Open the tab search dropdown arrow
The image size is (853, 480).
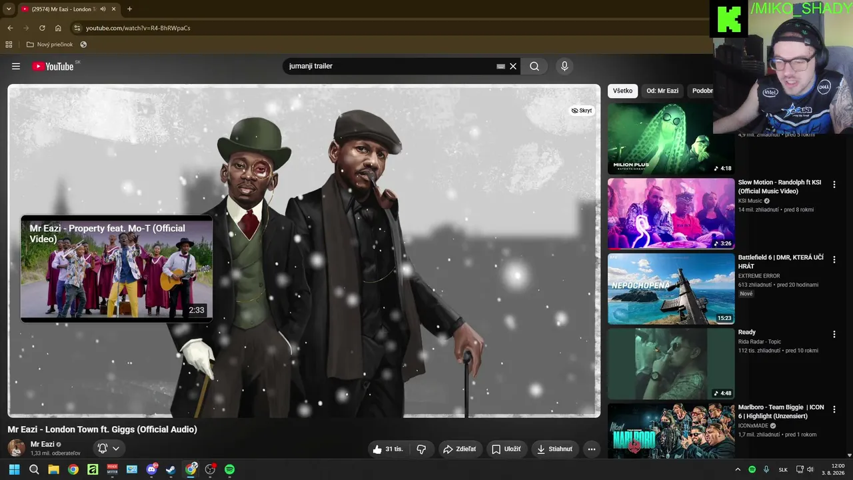point(9,9)
